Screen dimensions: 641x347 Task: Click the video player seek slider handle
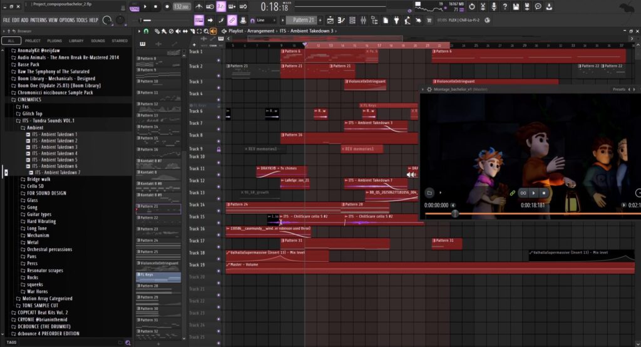[x=455, y=214]
